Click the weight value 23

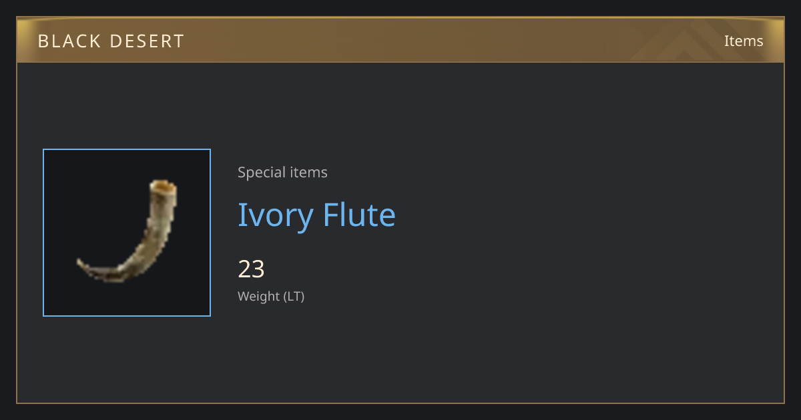(252, 269)
